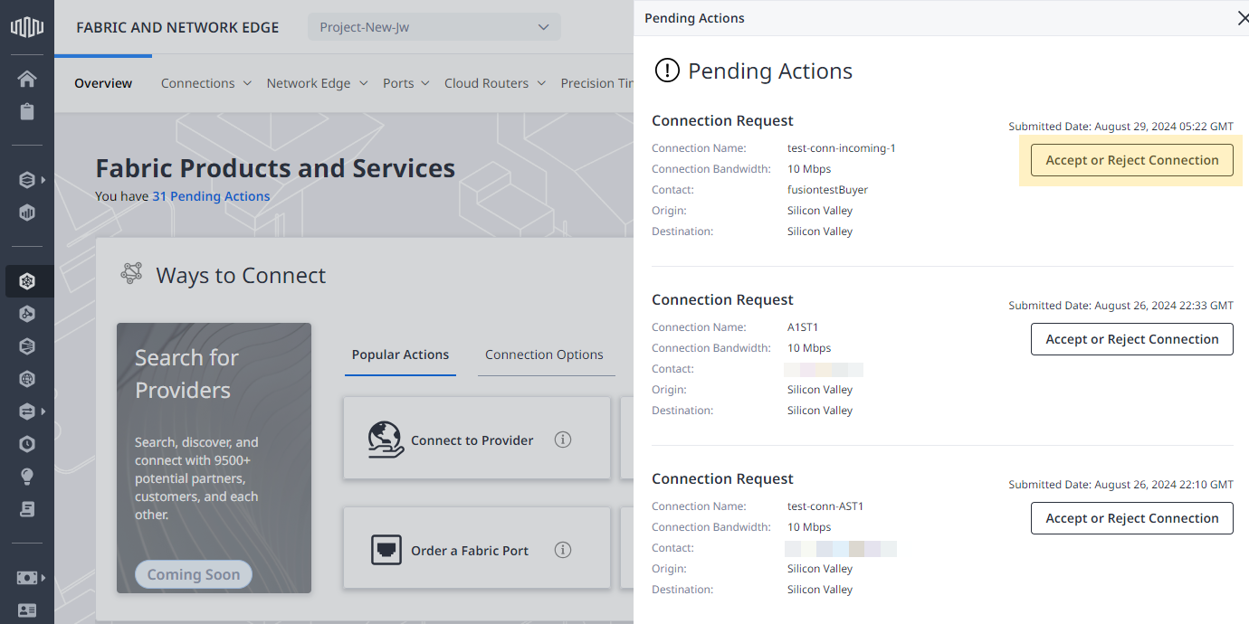
Task: Click the Fabric Port ethernet icon
Action: click(x=386, y=550)
